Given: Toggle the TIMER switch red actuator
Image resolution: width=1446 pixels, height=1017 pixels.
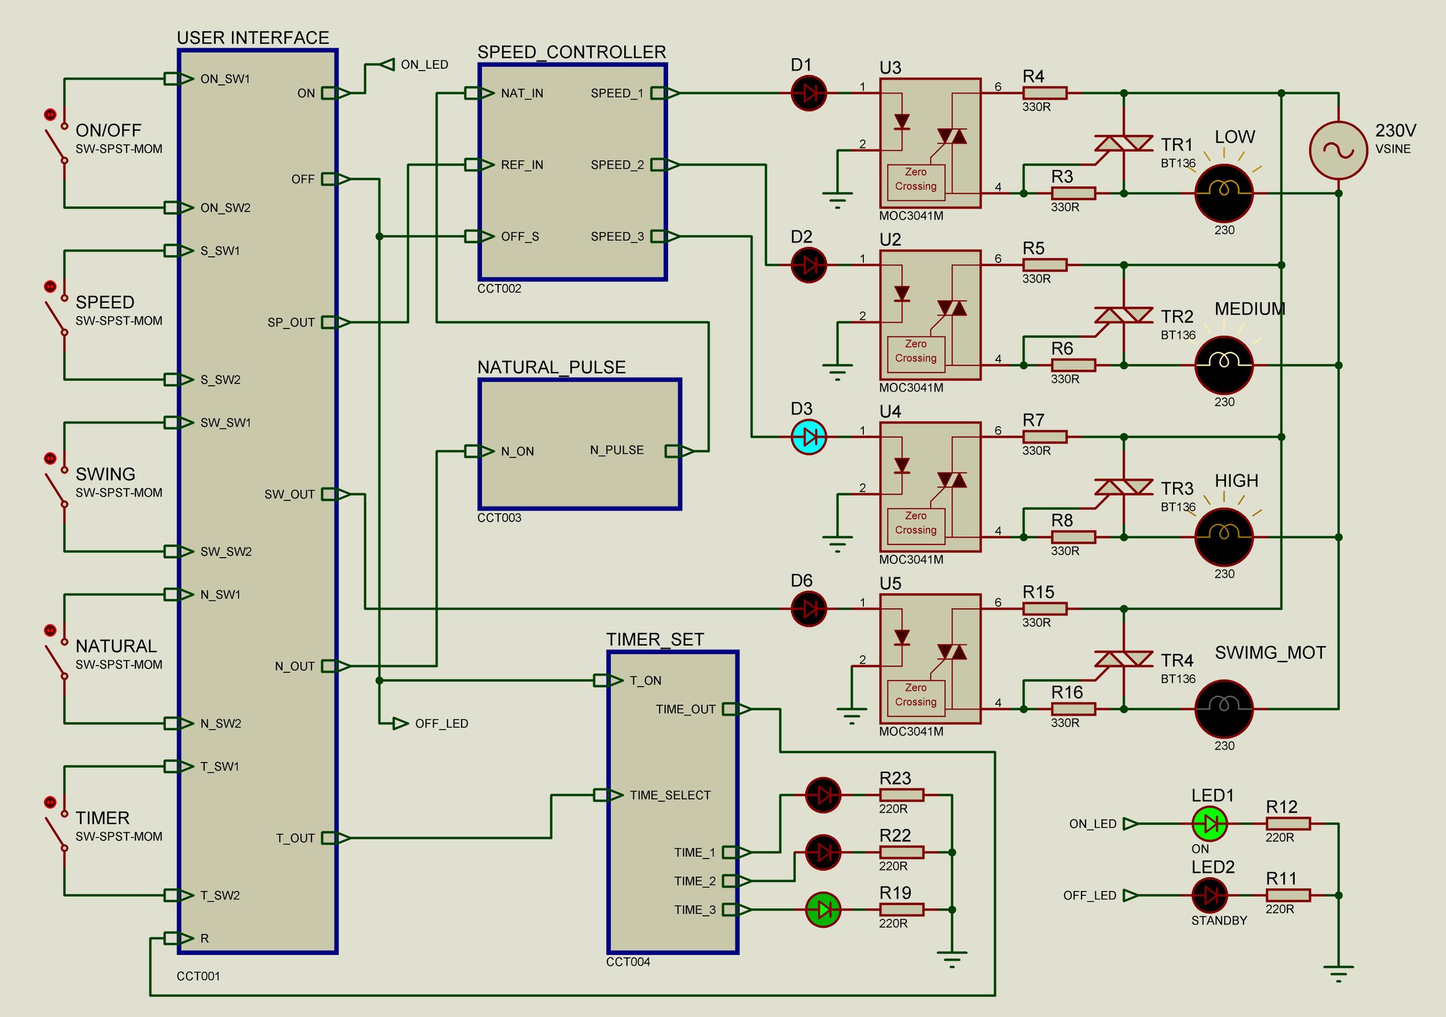Looking at the screenshot, I should [50, 803].
